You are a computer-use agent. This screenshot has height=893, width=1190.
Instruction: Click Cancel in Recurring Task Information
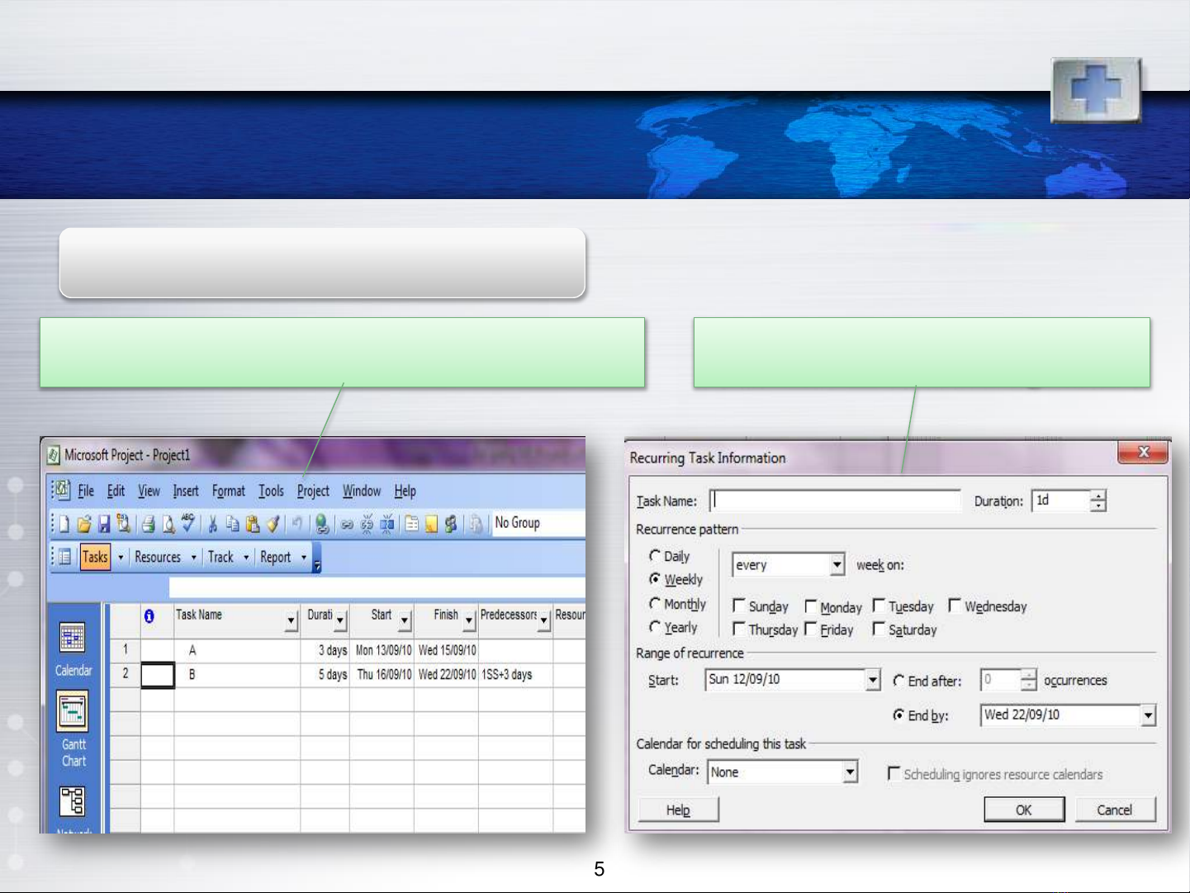(1115, 810)
